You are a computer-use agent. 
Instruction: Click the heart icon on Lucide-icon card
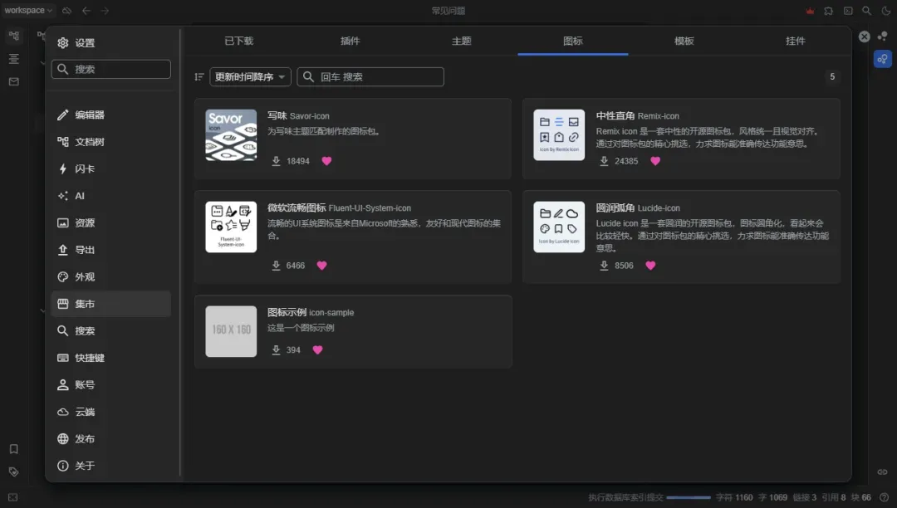[x=650, y=266]
